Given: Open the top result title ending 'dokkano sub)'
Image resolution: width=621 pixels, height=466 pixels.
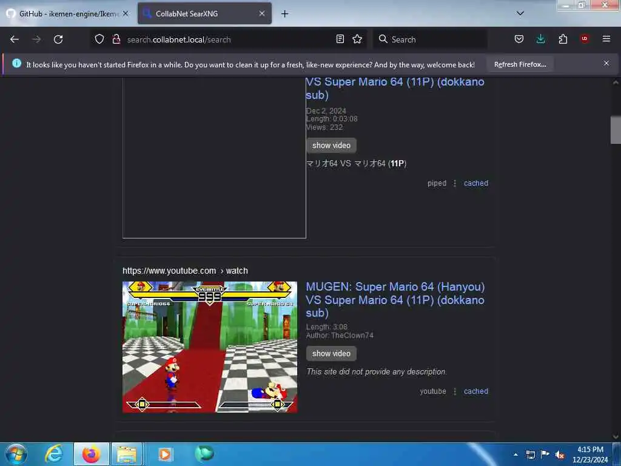Looking at the screenshot, I should pyautogui.click(x=395, y=88).
